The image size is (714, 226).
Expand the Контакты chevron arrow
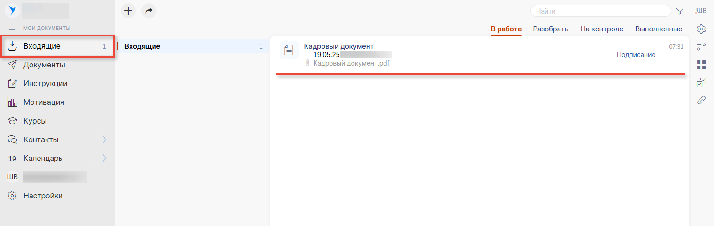point(104,139)
